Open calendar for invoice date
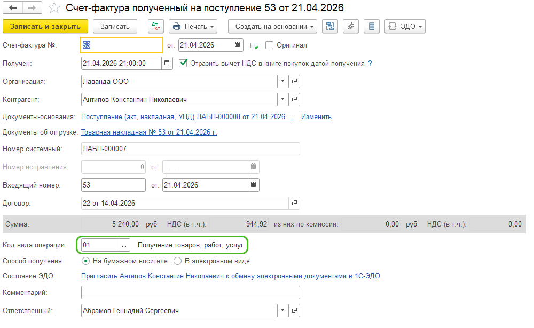The height and width of the screenshot is (328, 534). click(238, 45)
